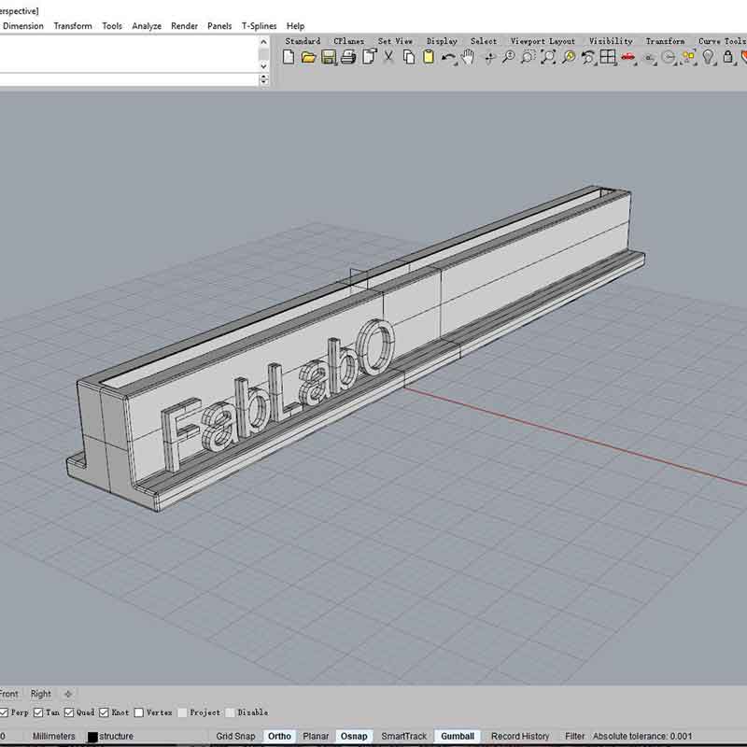
Task: Click the red car display icon
Action: [627, 57]
